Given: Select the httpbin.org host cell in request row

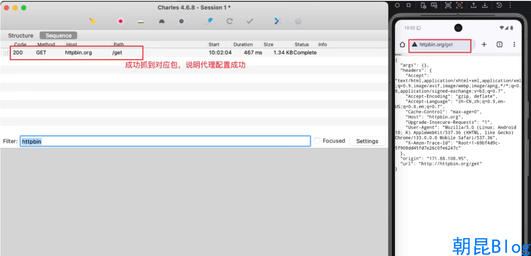Looking at the screenshot, I should (x=79, y=53).
